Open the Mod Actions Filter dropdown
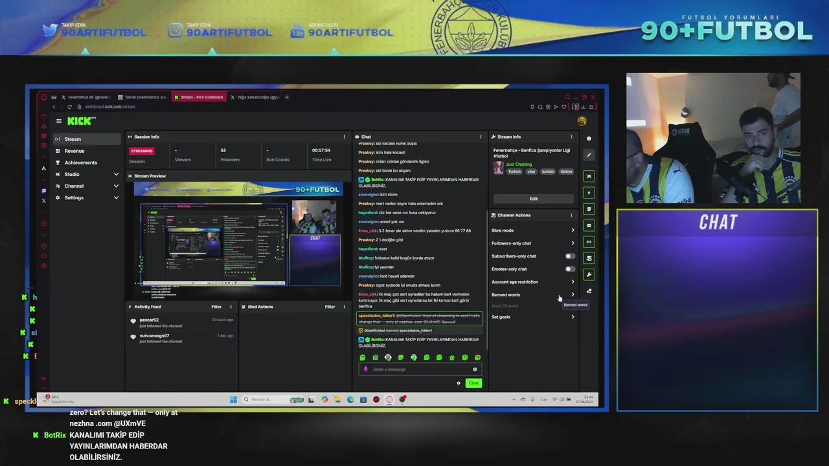829x466 pixels. click(330, 307)
